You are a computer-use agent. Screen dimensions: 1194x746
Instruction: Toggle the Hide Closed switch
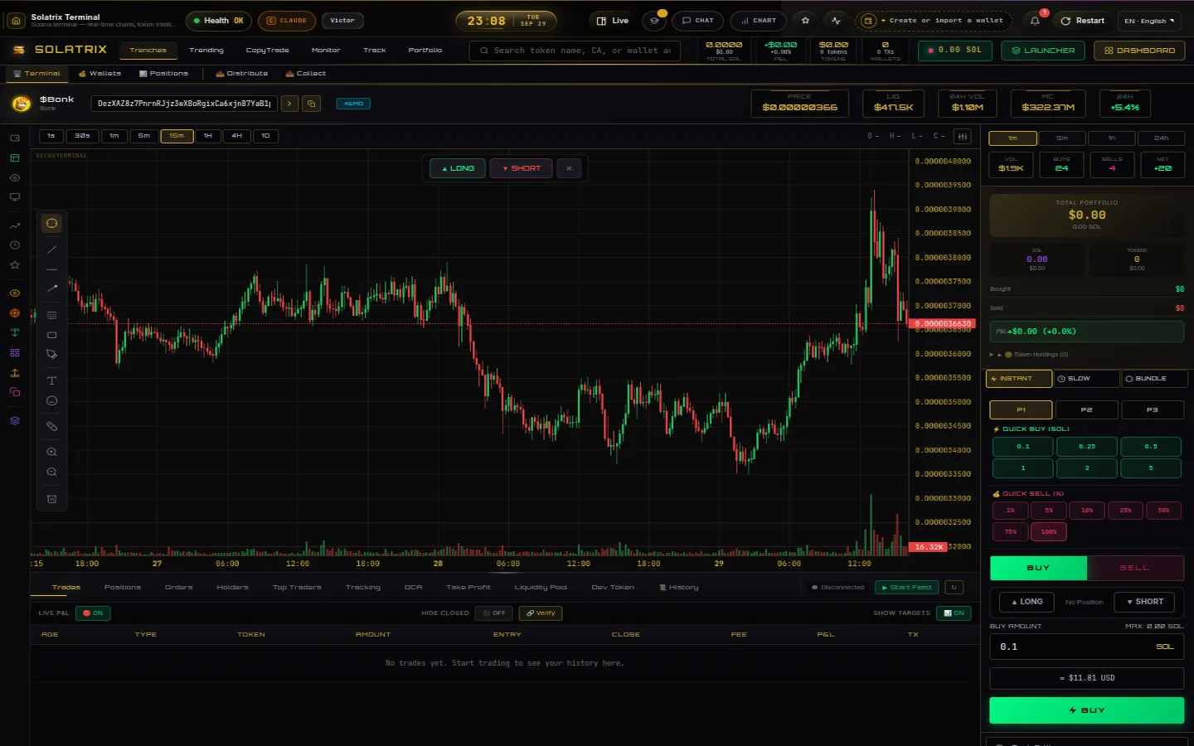[x=494, y=613]
